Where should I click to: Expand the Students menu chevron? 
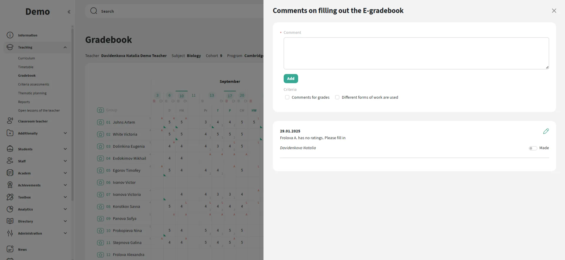pyautogui.click(x=65, y=149)
